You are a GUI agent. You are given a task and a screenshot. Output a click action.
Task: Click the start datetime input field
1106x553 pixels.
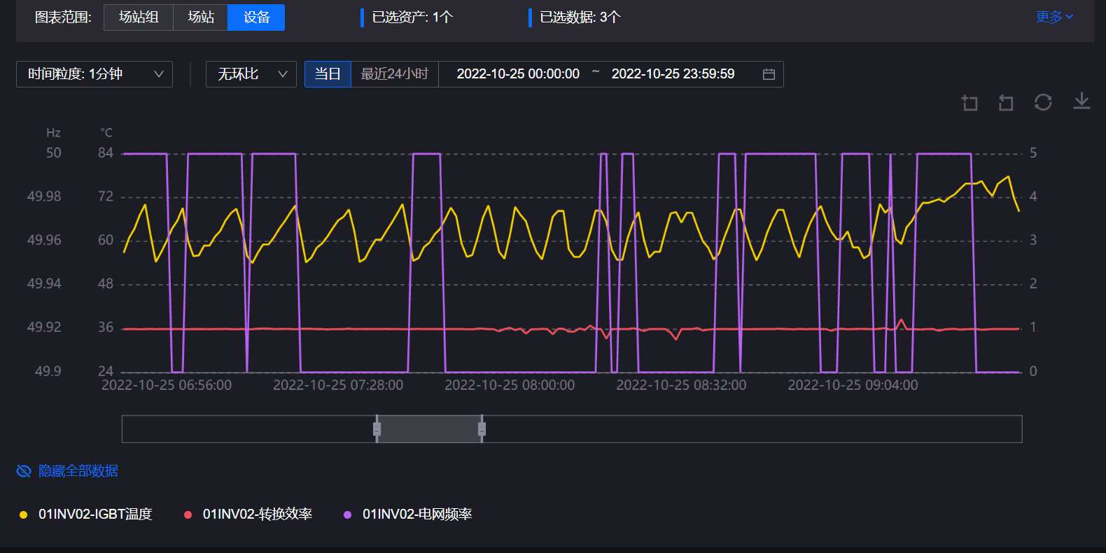(x=518, y=74)
